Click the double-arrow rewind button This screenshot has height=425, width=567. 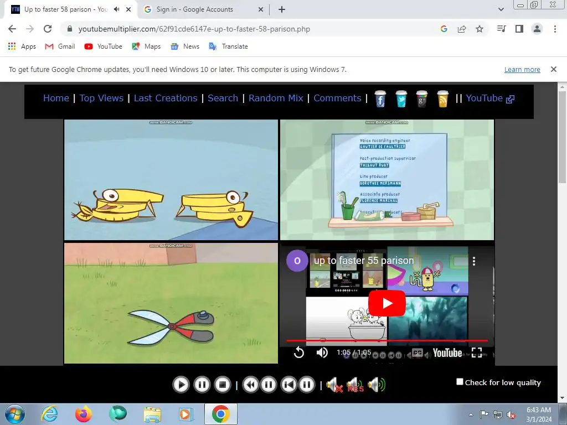click(250, 385)
